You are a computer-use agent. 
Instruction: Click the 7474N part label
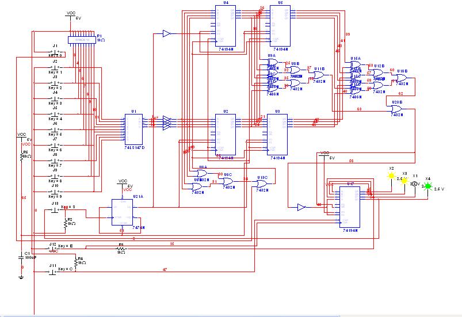(139, 228)
